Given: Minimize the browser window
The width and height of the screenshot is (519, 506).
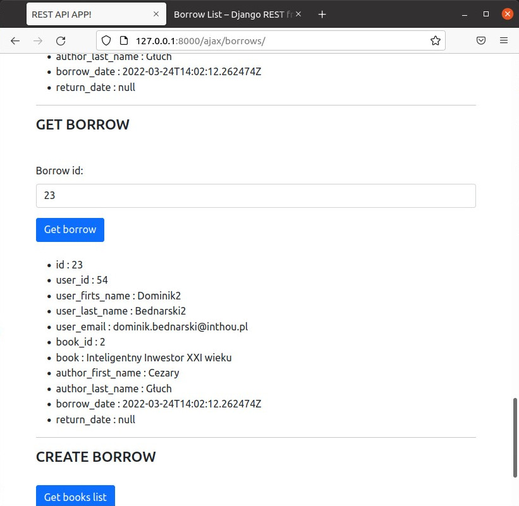Looking at the screenshot, I should pos(465,14).
